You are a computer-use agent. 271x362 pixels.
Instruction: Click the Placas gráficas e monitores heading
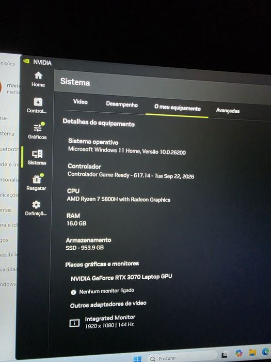pos(102,264)
